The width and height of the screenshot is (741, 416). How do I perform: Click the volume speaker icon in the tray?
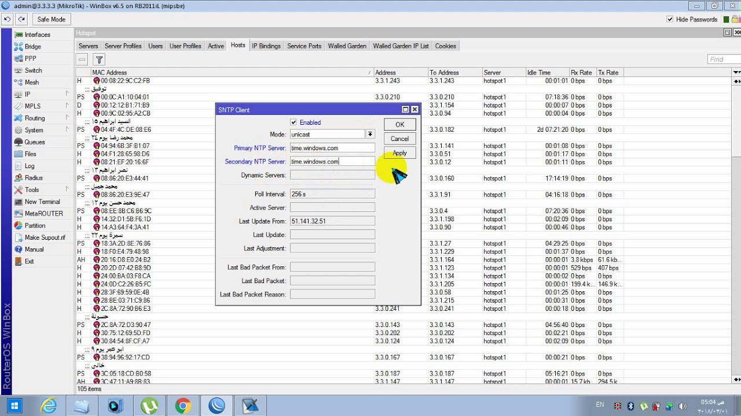coord(683,406)
